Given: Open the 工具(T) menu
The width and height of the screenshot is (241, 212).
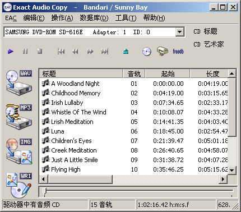Looking at the screenshot, I should (x=126, y=18).
